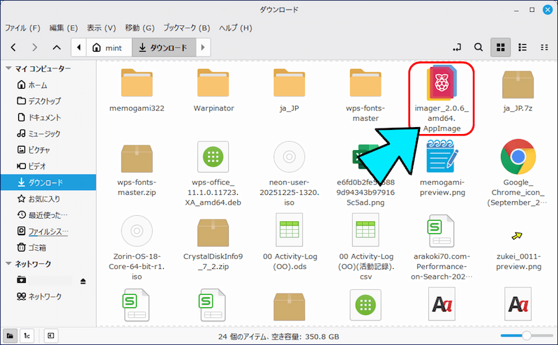Select the ja_JP.7z archive
This screenshot has height=345, width=558.
coord(518,90)
